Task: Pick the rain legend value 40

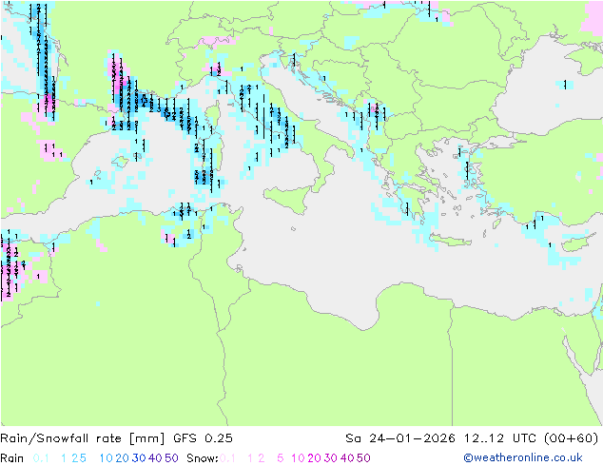Action: (x=155, y=458)
